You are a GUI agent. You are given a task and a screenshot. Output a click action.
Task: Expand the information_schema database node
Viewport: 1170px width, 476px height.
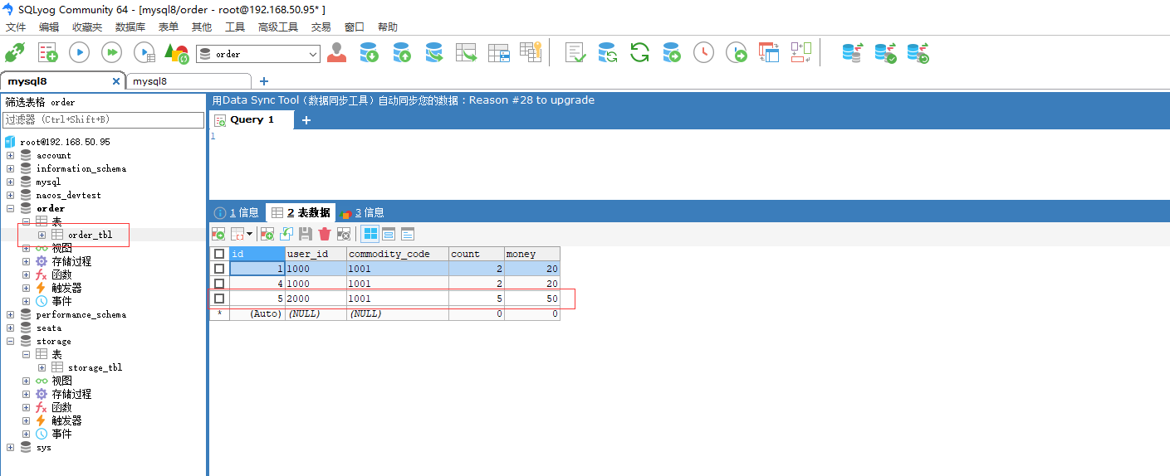click(10, 168)
